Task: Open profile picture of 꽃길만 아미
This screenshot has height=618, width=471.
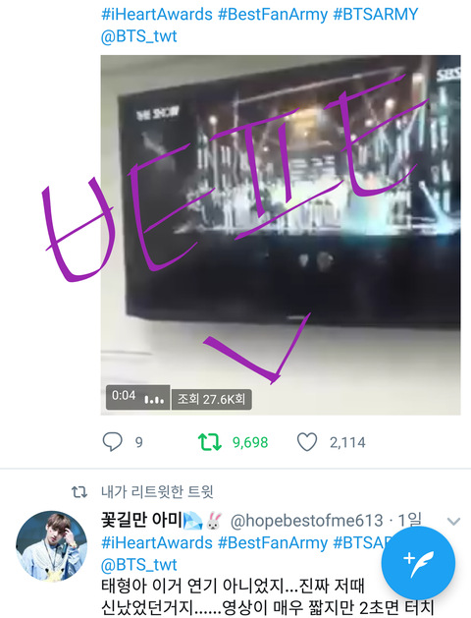Action: pyautogui.click(x=52, y=546)
